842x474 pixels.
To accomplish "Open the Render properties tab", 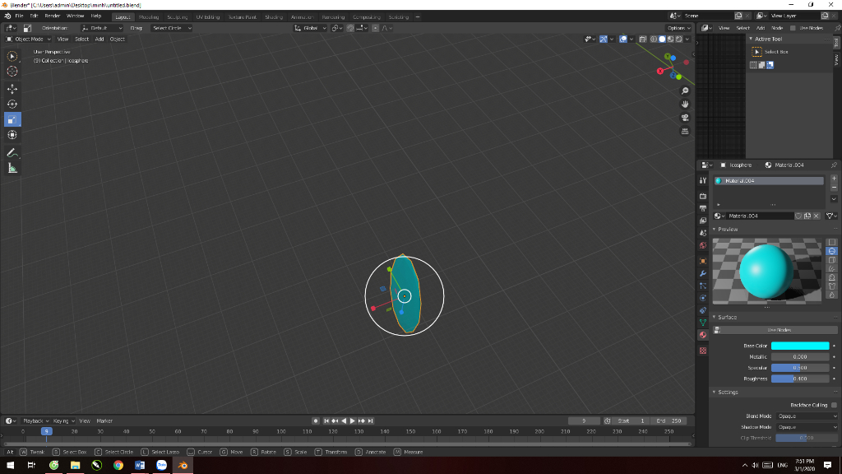I will [703, 196].
